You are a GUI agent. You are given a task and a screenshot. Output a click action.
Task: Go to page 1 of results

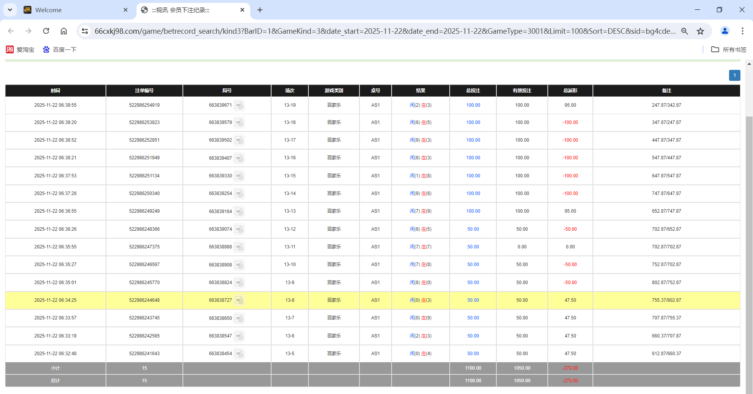click(735, 75)
